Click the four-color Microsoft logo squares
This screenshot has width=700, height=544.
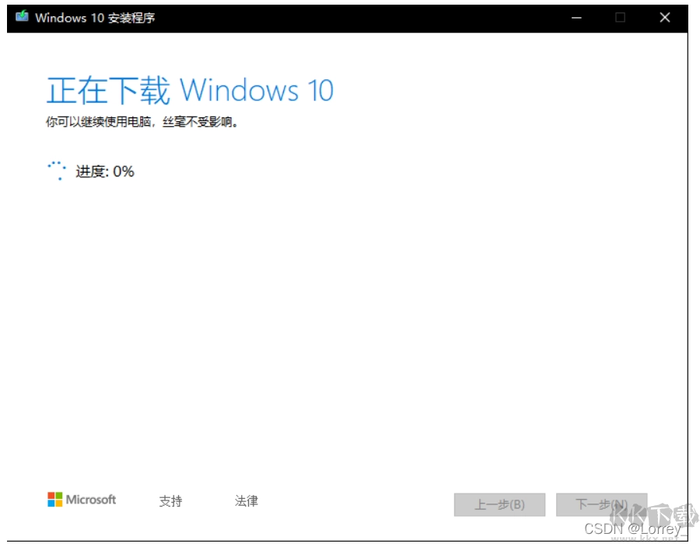(x=54, y=500)
